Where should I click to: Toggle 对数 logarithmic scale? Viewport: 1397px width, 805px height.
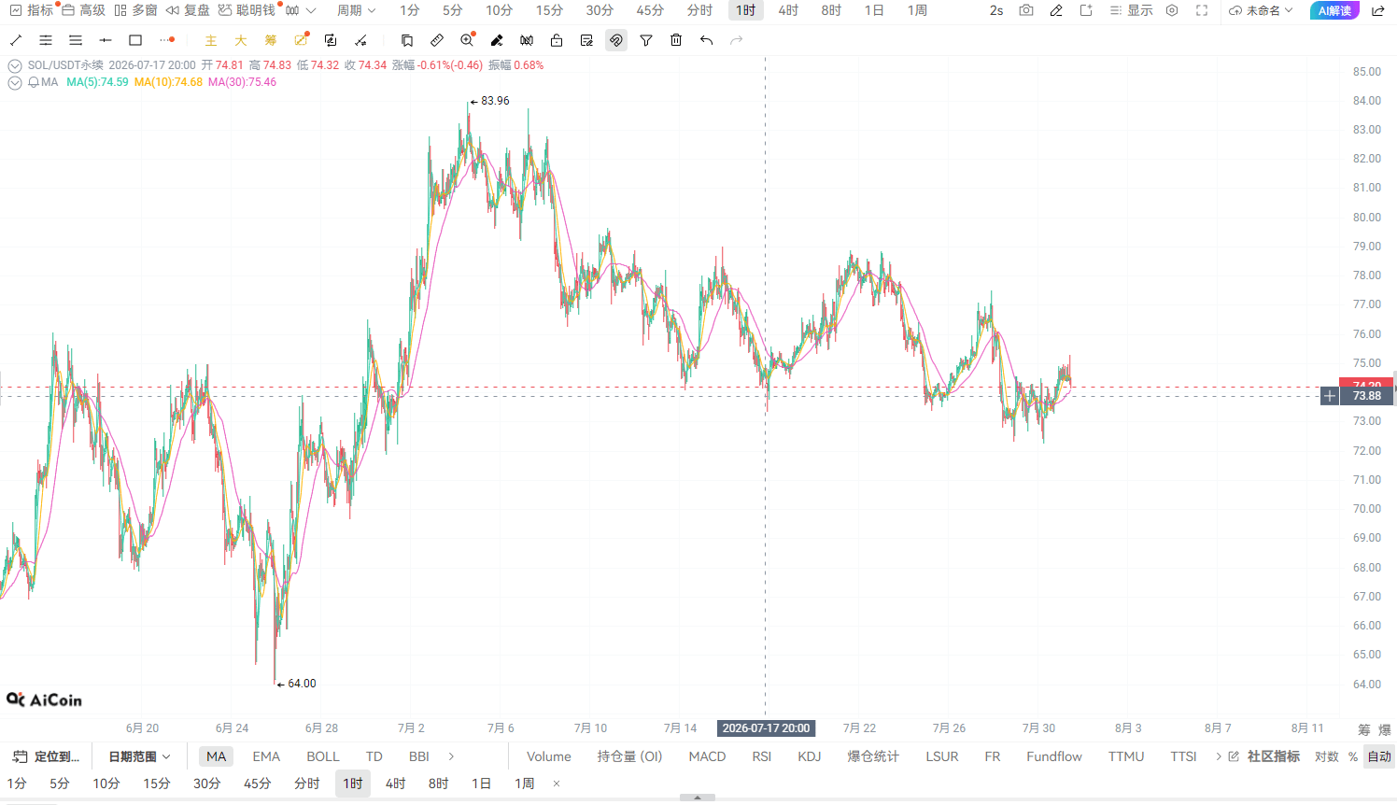point(1326,756)
